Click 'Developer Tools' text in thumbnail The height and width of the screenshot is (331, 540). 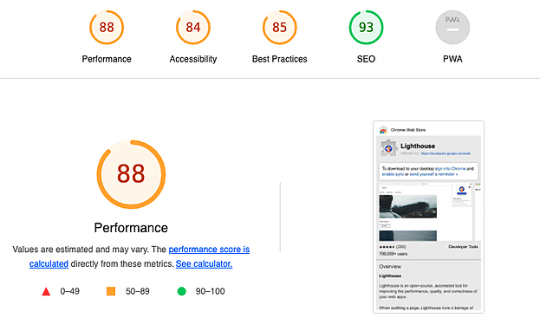[463, 247]
